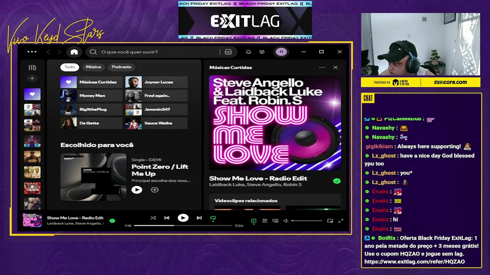
Task: Click Show Me Love title in player bar
Action: click(75, 218)
